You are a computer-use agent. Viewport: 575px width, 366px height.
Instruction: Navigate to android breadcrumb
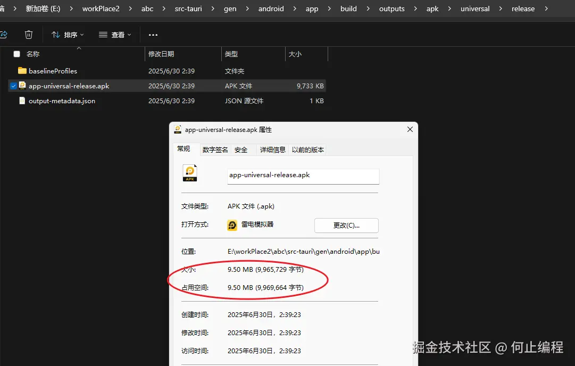271,9
